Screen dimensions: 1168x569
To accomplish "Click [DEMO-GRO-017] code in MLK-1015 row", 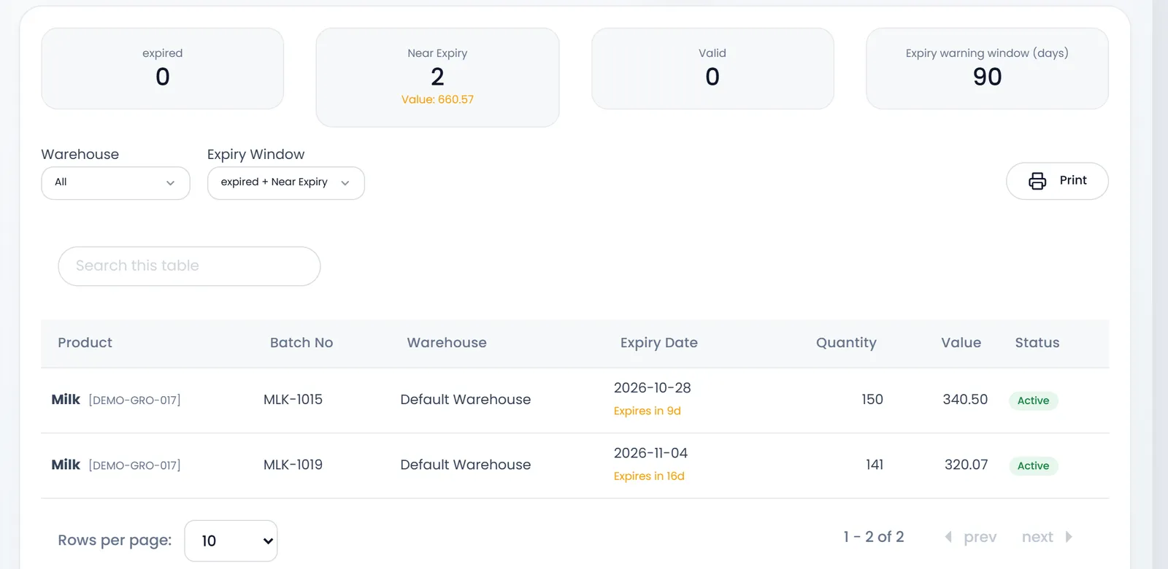I will tap(134, 400).
